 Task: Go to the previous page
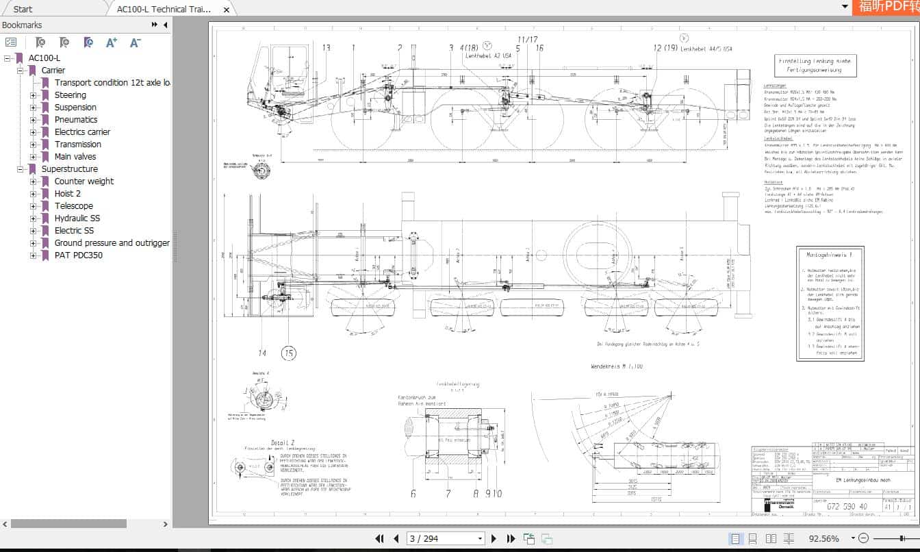[x=397, y=539]
